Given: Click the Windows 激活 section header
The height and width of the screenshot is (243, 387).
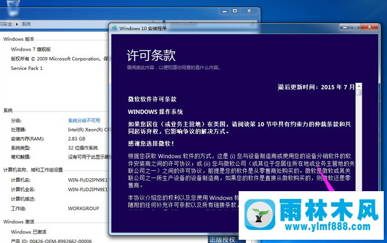Looking at the screenshot, I should [x=19, y=222].
